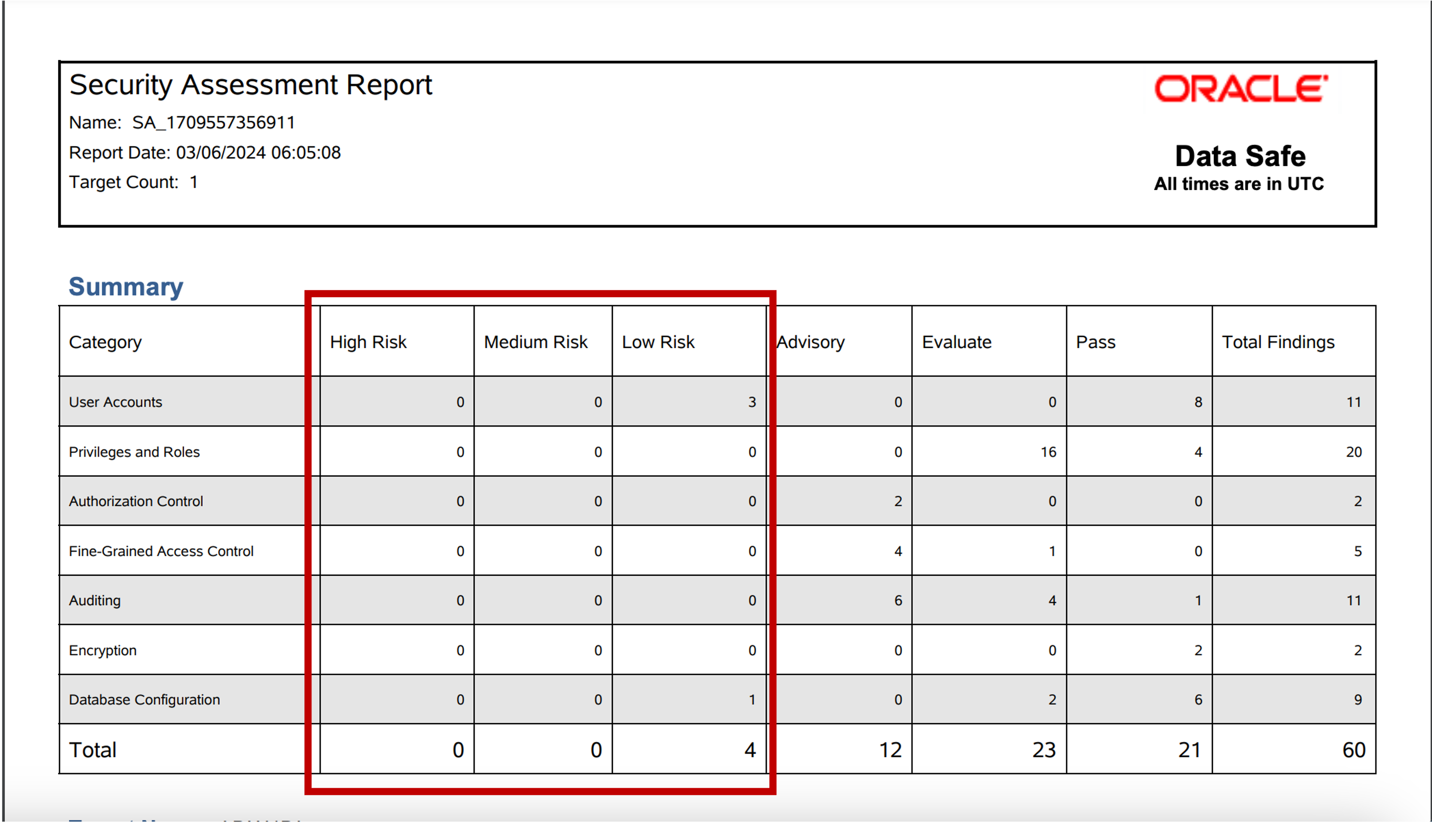This screenshot has height=822, width=1432.
Task: Select the Evaluate column header
Action: (x=956, y=342)
